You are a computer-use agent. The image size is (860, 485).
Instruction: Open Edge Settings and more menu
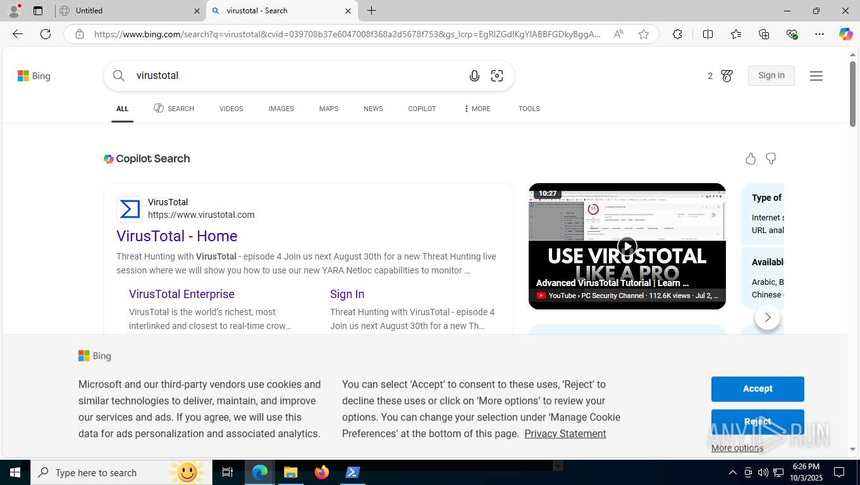(820, 34)
